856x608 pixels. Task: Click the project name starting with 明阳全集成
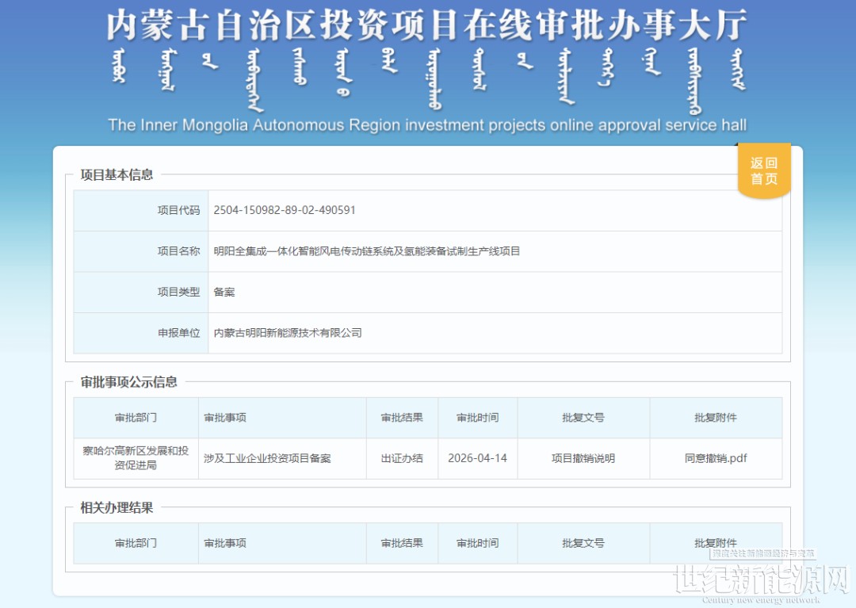366,251
